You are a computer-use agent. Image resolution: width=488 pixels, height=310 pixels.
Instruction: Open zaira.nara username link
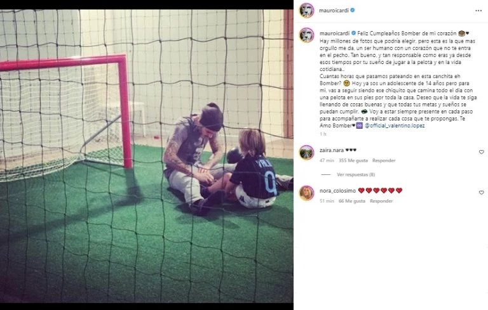pyautogui.click(x=332, y=150)
